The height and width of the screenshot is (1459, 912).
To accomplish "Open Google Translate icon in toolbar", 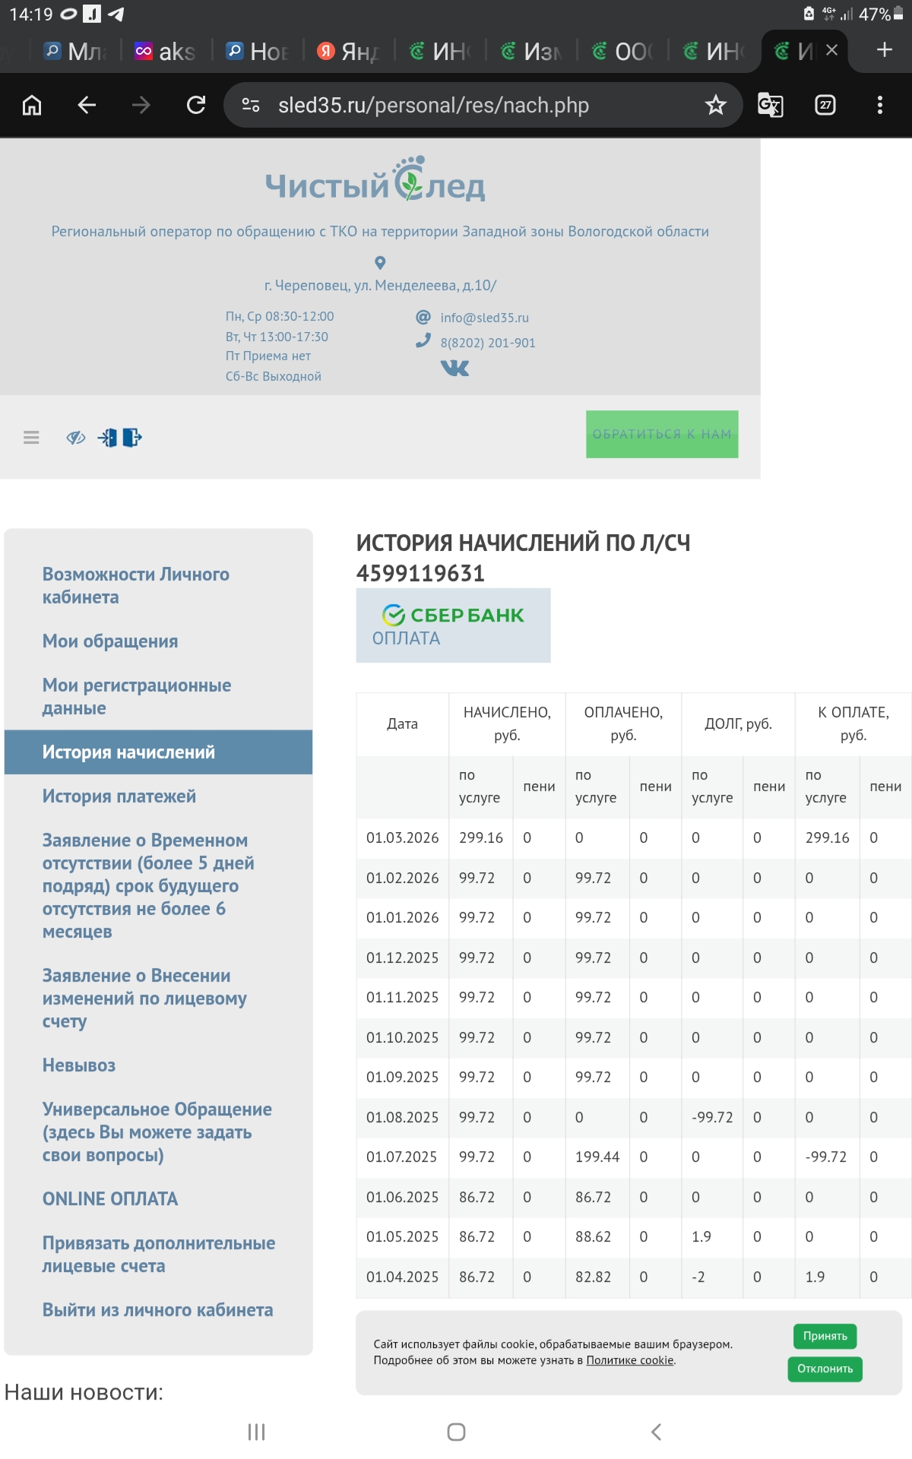I will pyautogui.click(x=770, y=106).
